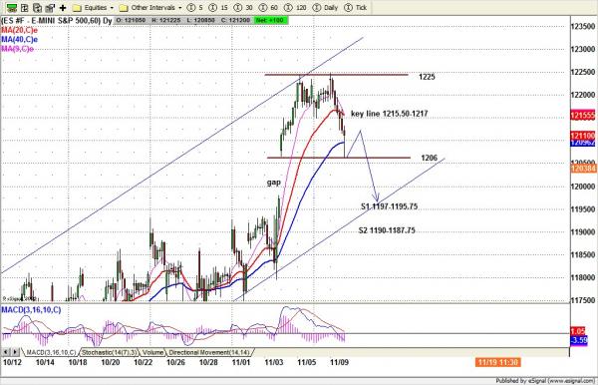
Task: Click the left tab scroll arrow
Action: click(6, 352)
